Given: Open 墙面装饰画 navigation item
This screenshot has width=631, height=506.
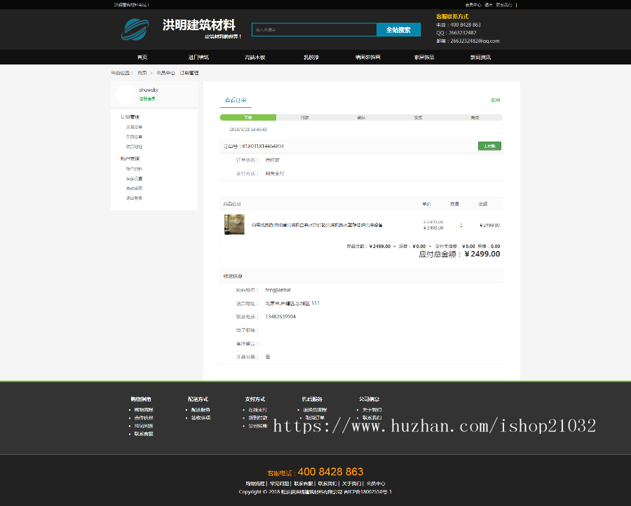Looking at the screenshot, I should point(368,57).
